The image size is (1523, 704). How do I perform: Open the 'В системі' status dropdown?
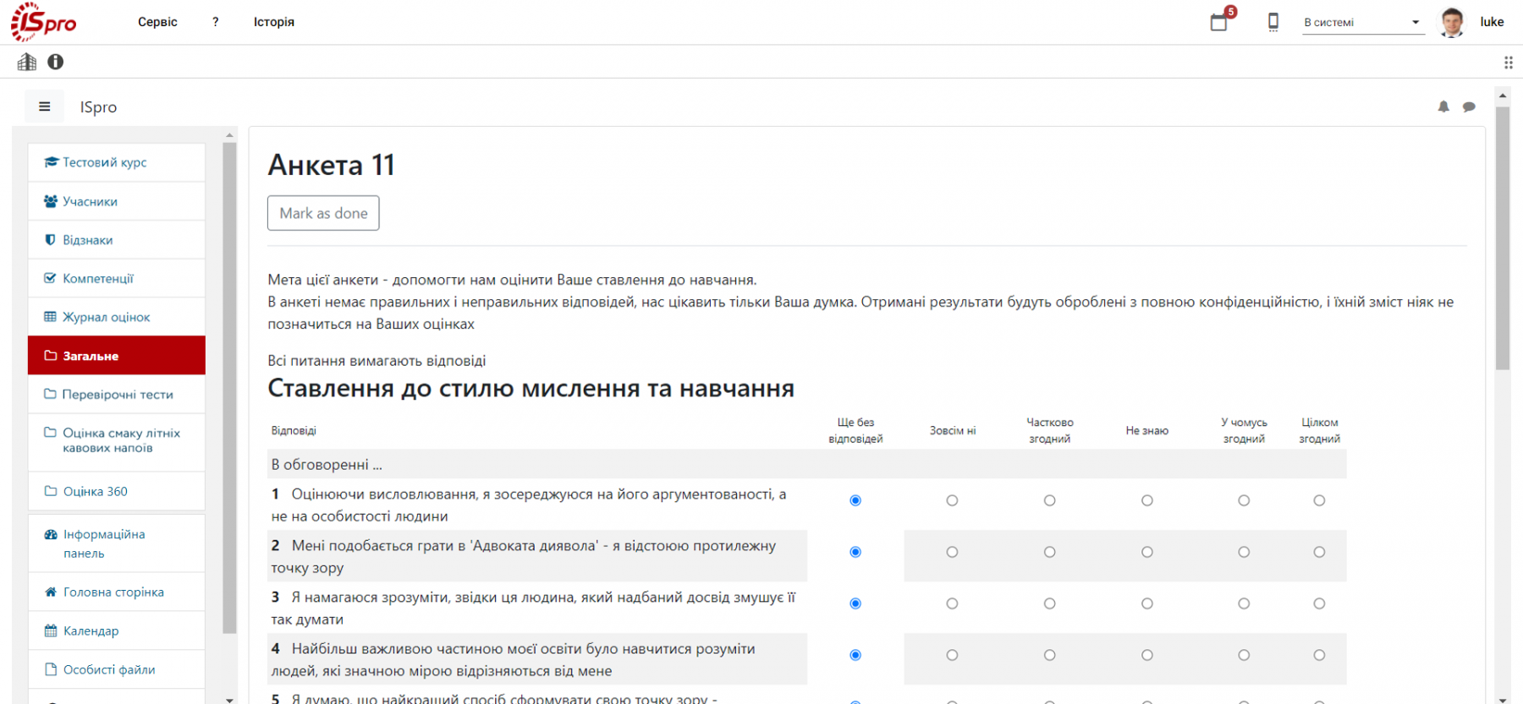point(1362,23)
